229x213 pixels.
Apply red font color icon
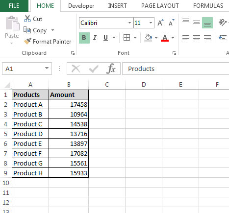point(165,38)
